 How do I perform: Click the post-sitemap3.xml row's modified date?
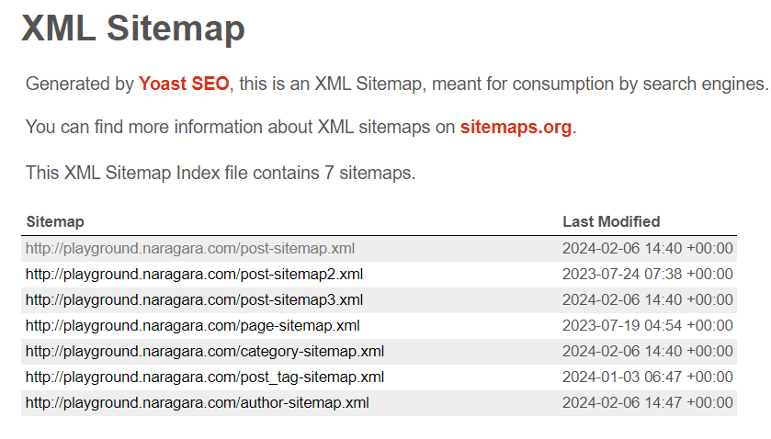647,299
